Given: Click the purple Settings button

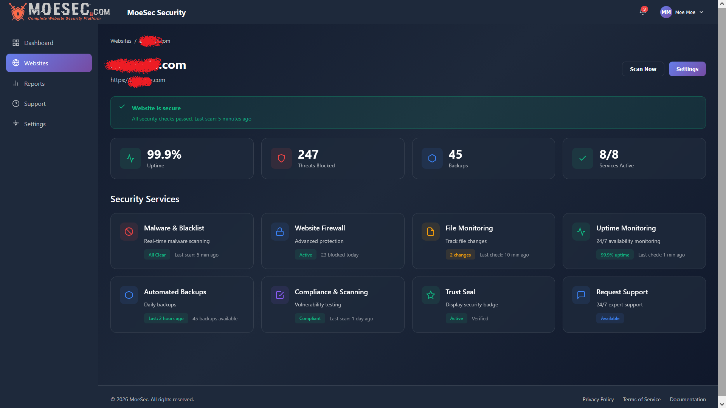Looking at the screenshot, I should point(687,69).
